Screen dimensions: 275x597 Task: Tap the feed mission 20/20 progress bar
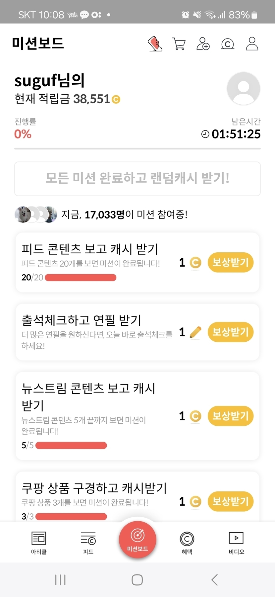coord(81,278)
